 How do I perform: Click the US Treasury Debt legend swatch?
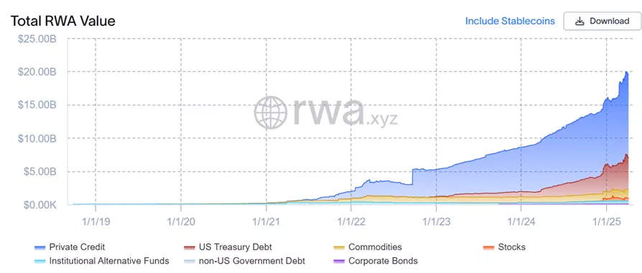pyautogui.click(x=190, y=247)
